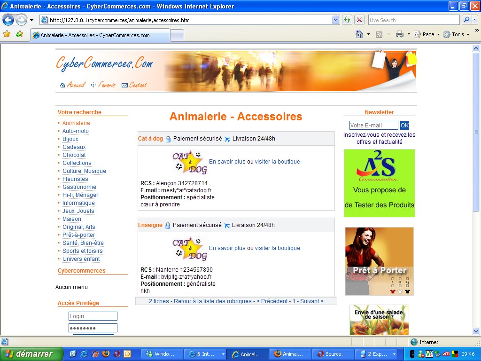Image resolution: width=481 pixels, height=361 pixels.
Task: Focus the password field under Login
Action: [x=93, y=328]
